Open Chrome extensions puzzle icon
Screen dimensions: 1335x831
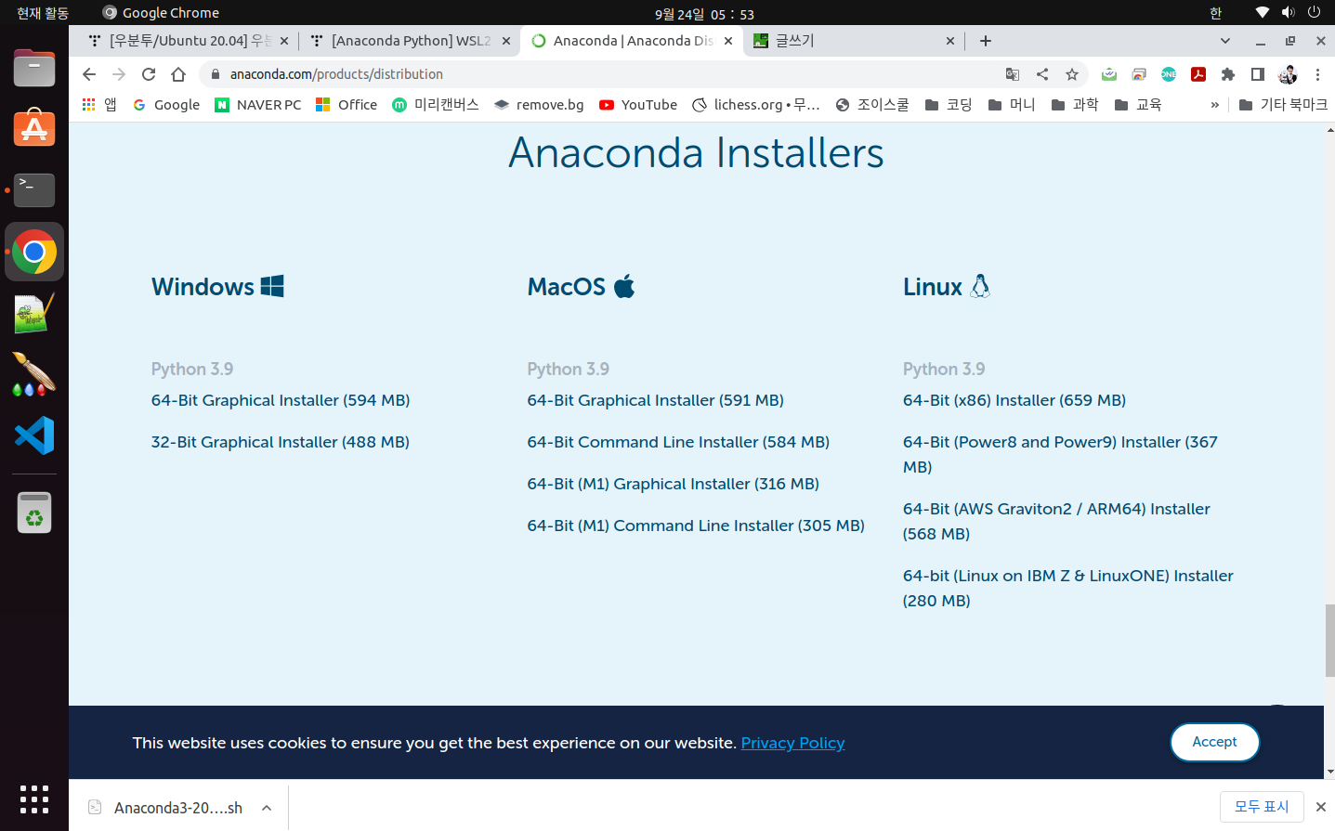coord(1228,74)
